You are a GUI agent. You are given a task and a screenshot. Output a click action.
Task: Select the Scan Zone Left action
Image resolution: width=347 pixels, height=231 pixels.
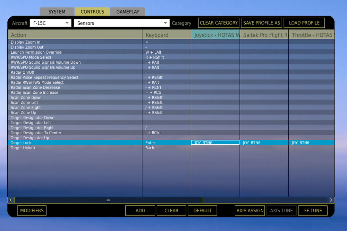pyautogui.click(x=75, y=103)
